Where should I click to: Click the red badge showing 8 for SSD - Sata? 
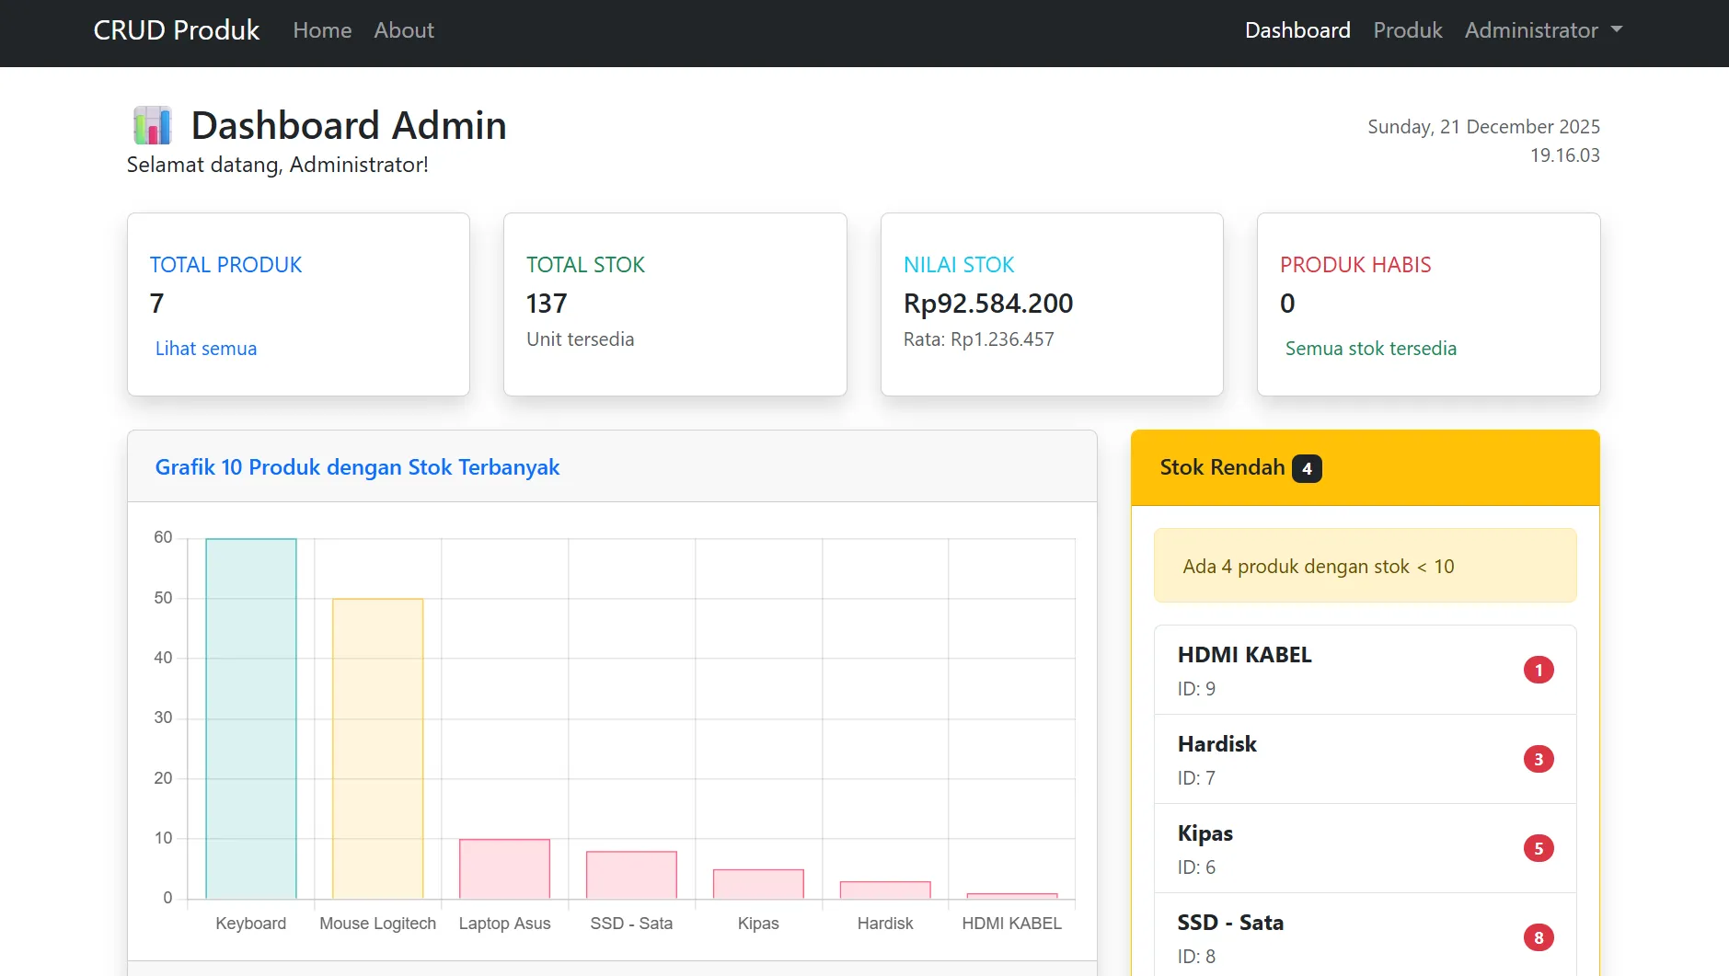[x=1539, y=937]
